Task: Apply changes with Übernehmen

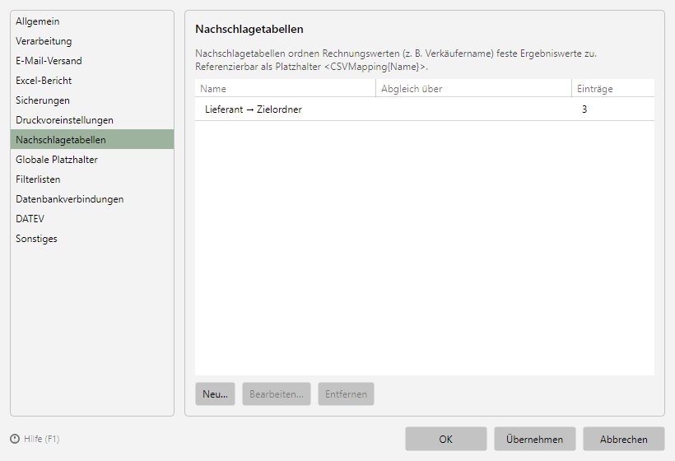Action: (535, 439)
